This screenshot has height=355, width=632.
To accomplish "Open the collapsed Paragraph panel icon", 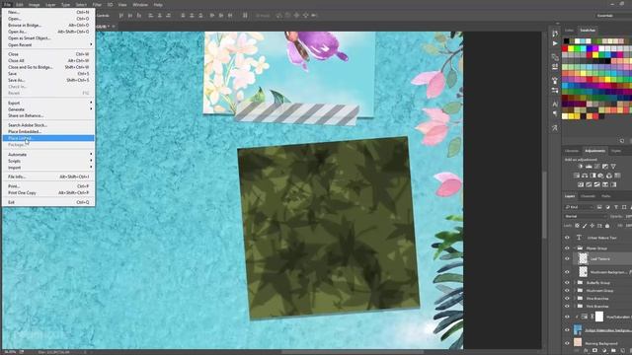I will pos(555,114).
